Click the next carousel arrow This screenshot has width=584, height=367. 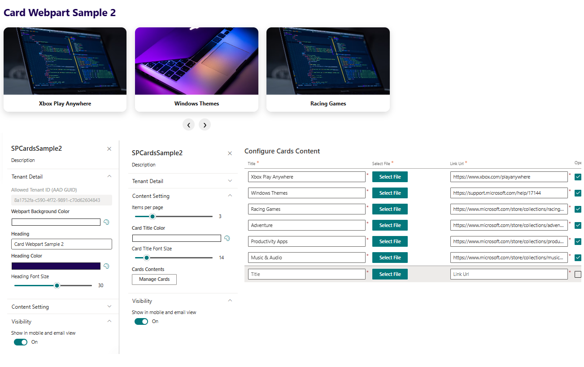205,125
